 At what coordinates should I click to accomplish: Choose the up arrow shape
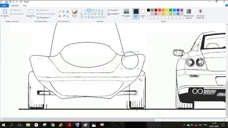point(102,14)
